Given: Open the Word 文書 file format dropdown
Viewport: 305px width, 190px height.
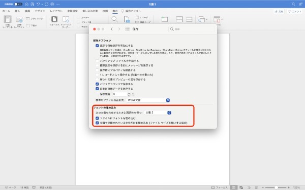Looking at the screenshot, I should (148, 100).
